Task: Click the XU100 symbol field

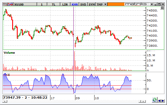Action: [25, 4]
